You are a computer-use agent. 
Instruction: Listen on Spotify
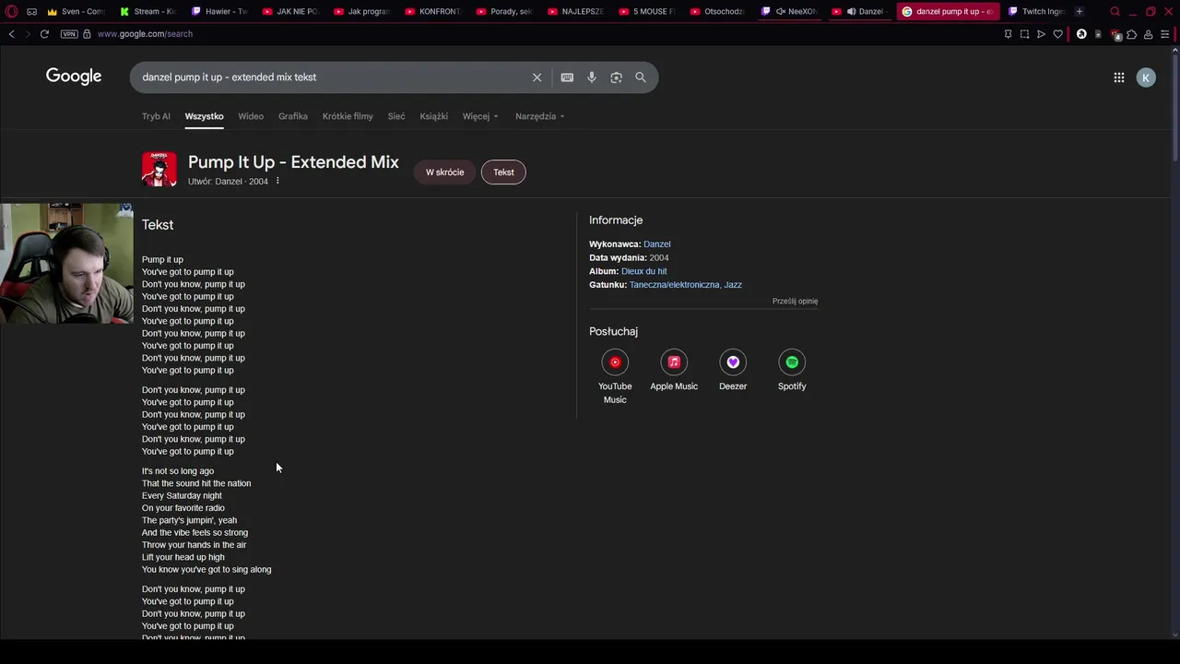[792, 371]
